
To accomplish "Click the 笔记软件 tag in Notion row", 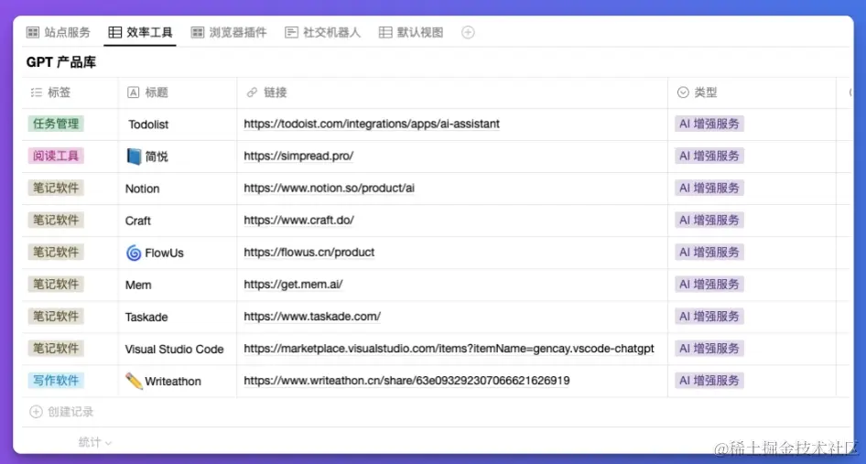I will (x=56, y=188).
